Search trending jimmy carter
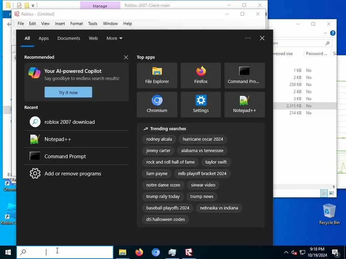Screen dimensions: 346x259 [158, 151]
